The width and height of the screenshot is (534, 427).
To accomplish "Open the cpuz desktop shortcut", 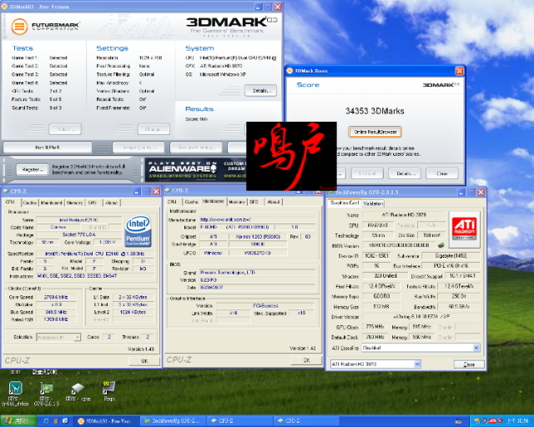I will [78, 389].
